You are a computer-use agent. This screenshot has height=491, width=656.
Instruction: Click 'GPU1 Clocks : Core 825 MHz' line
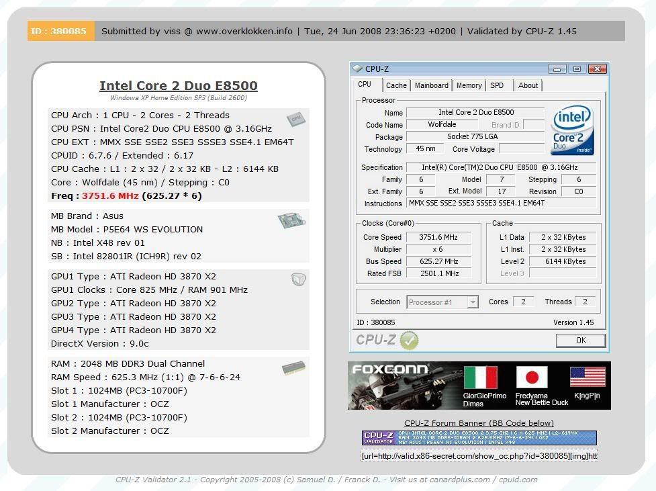(149, 289)
